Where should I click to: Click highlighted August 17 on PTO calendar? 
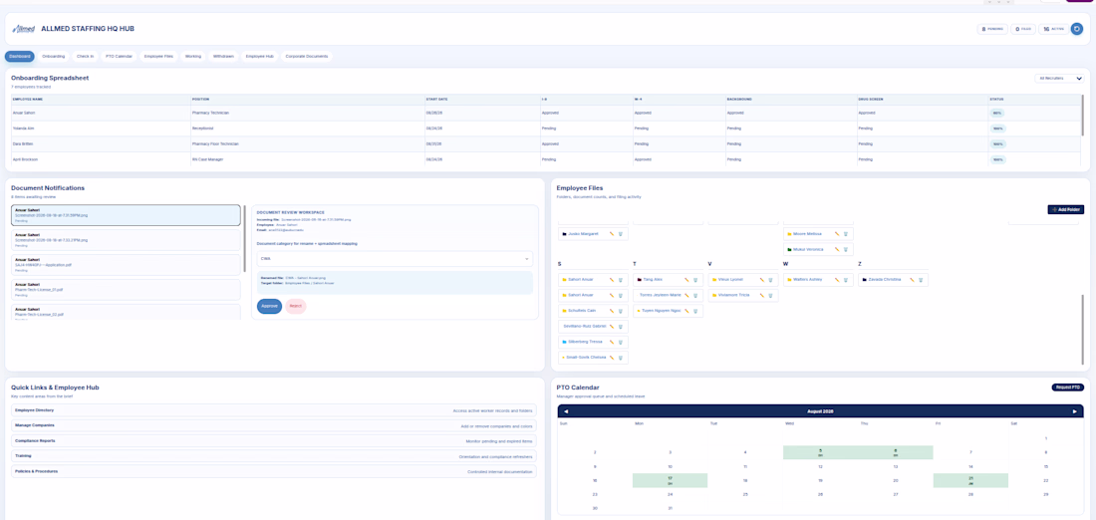click(x=670, y=480)
